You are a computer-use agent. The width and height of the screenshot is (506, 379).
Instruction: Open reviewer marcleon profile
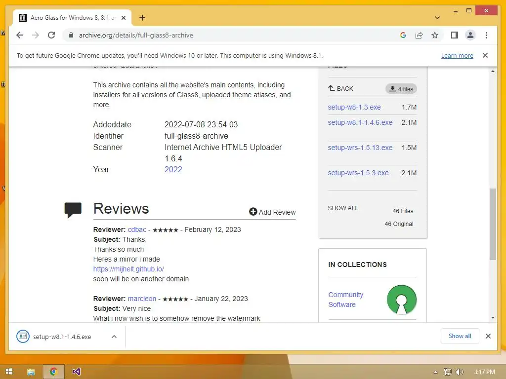point(142,299)
